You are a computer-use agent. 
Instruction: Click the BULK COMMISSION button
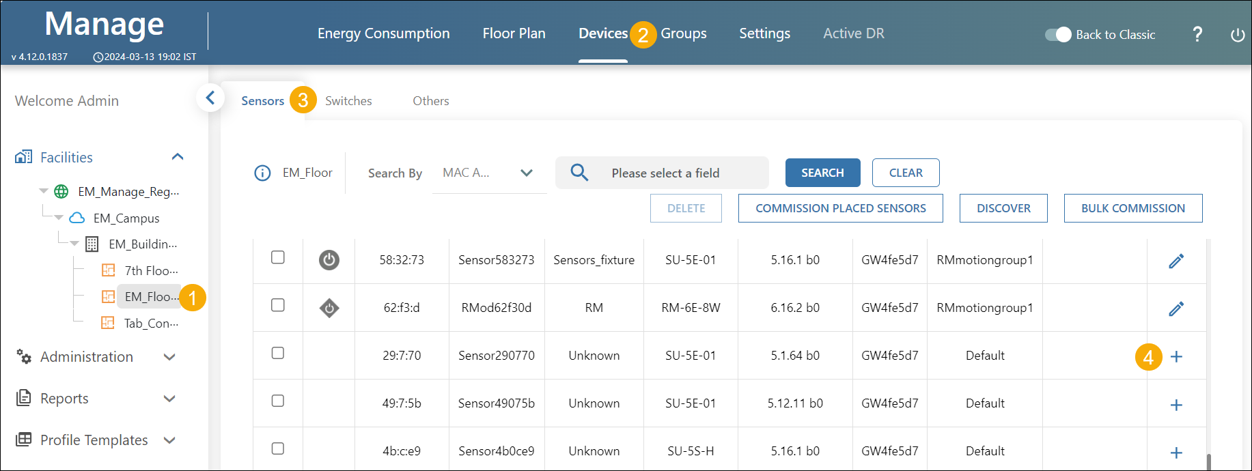coord(1133,208)
